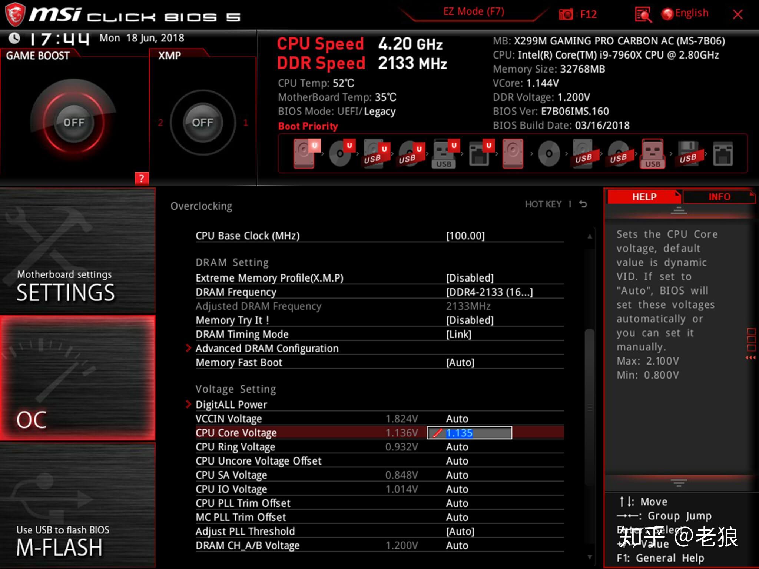Click the MSI dragon shield logo
This screenshot has height=569, width=759.
(x=15, y=14)
